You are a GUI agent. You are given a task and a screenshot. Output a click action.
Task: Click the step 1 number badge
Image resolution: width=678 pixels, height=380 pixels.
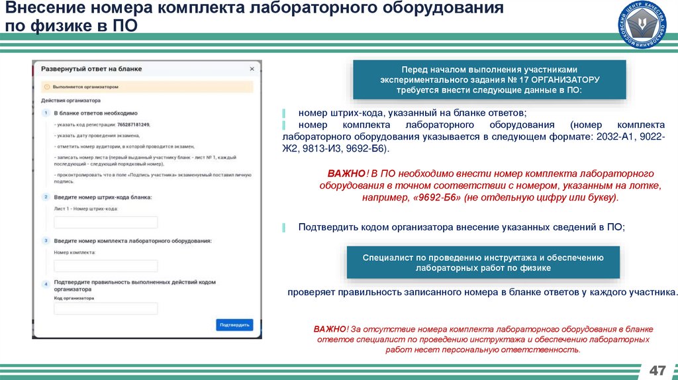pos(46,113)
